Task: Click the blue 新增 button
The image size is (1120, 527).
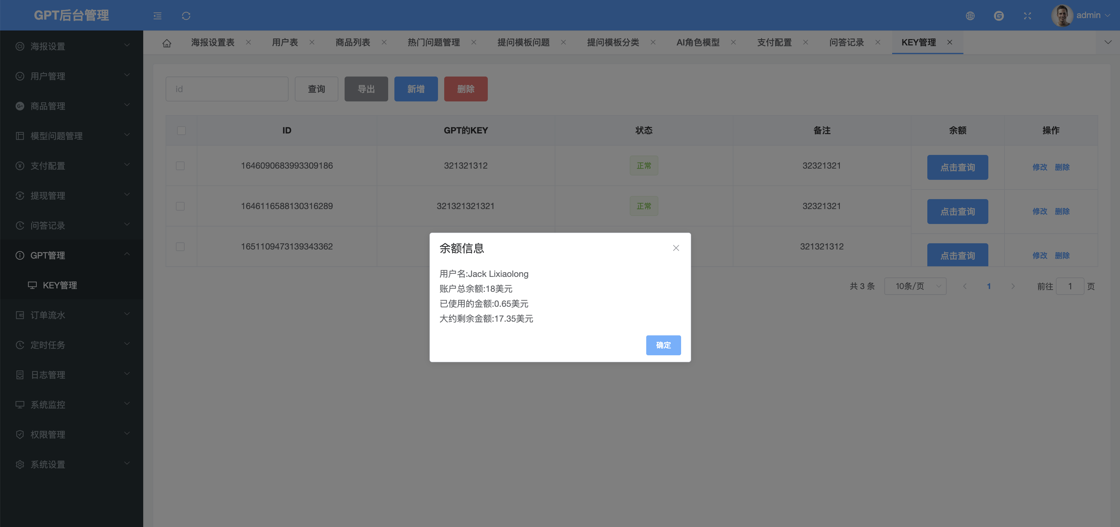Action: click(x=416, y=89)
